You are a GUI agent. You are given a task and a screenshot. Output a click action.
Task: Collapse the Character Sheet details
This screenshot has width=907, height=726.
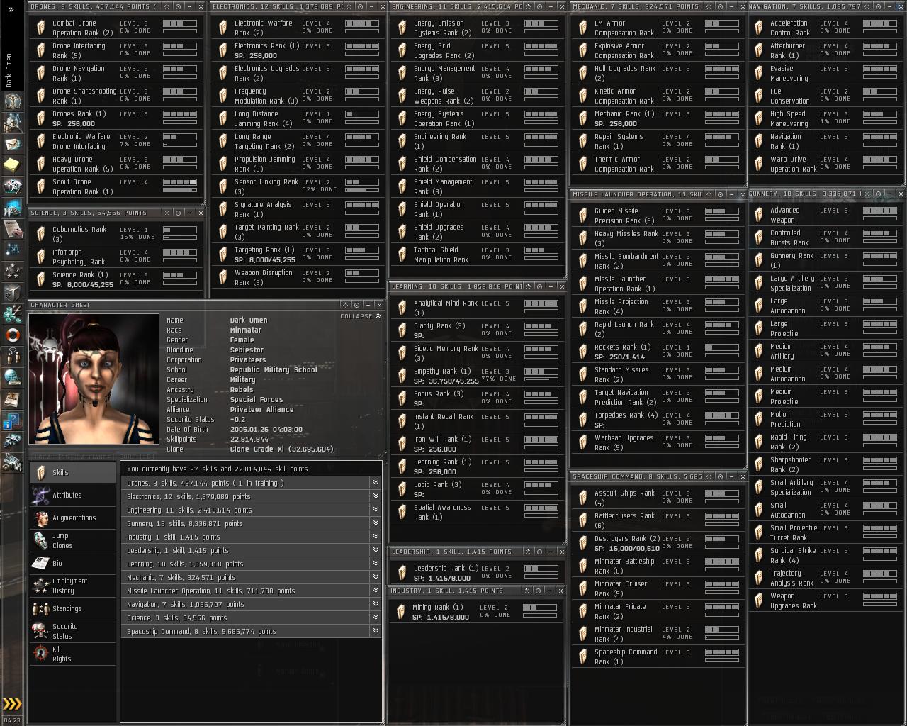click(x=361, y=316)
